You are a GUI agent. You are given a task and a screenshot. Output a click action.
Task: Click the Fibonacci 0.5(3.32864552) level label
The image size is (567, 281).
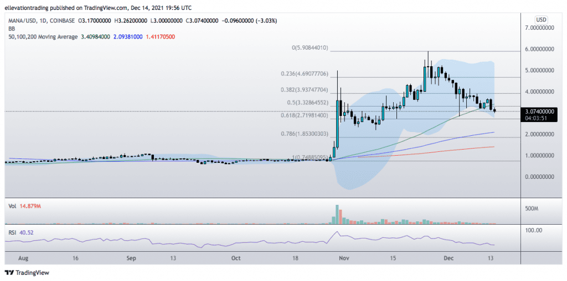[308, 103]
